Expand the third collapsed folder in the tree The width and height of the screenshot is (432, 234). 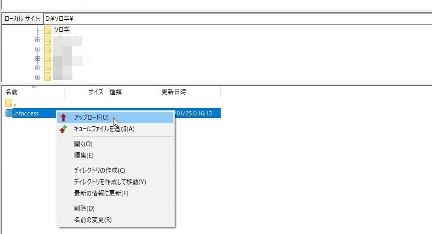(37, 58)
